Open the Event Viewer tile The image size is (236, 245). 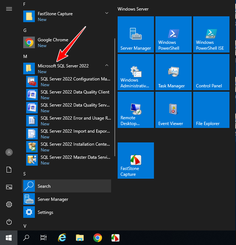(x=174, y=110)
